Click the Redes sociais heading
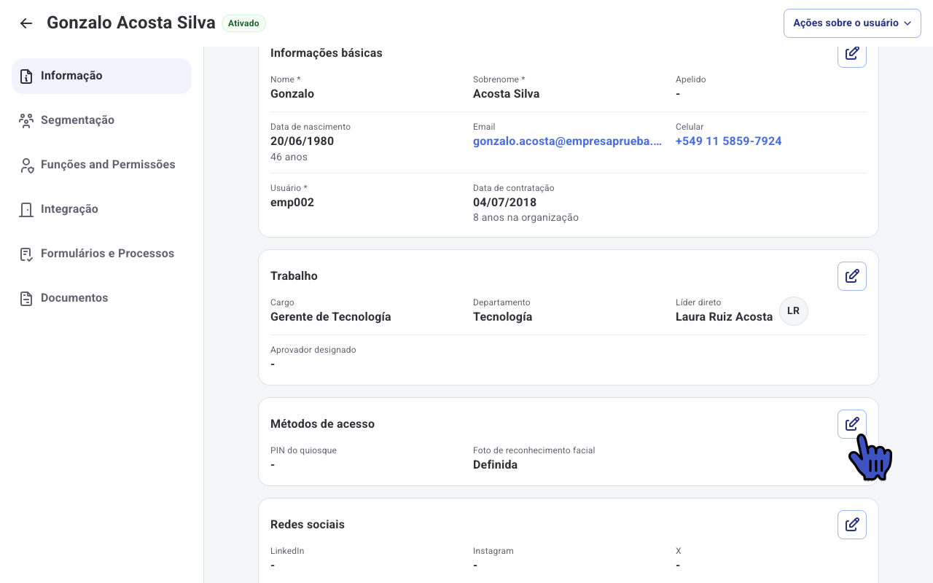Viewport: 933px width, 583px height. (x=308, y=525)
